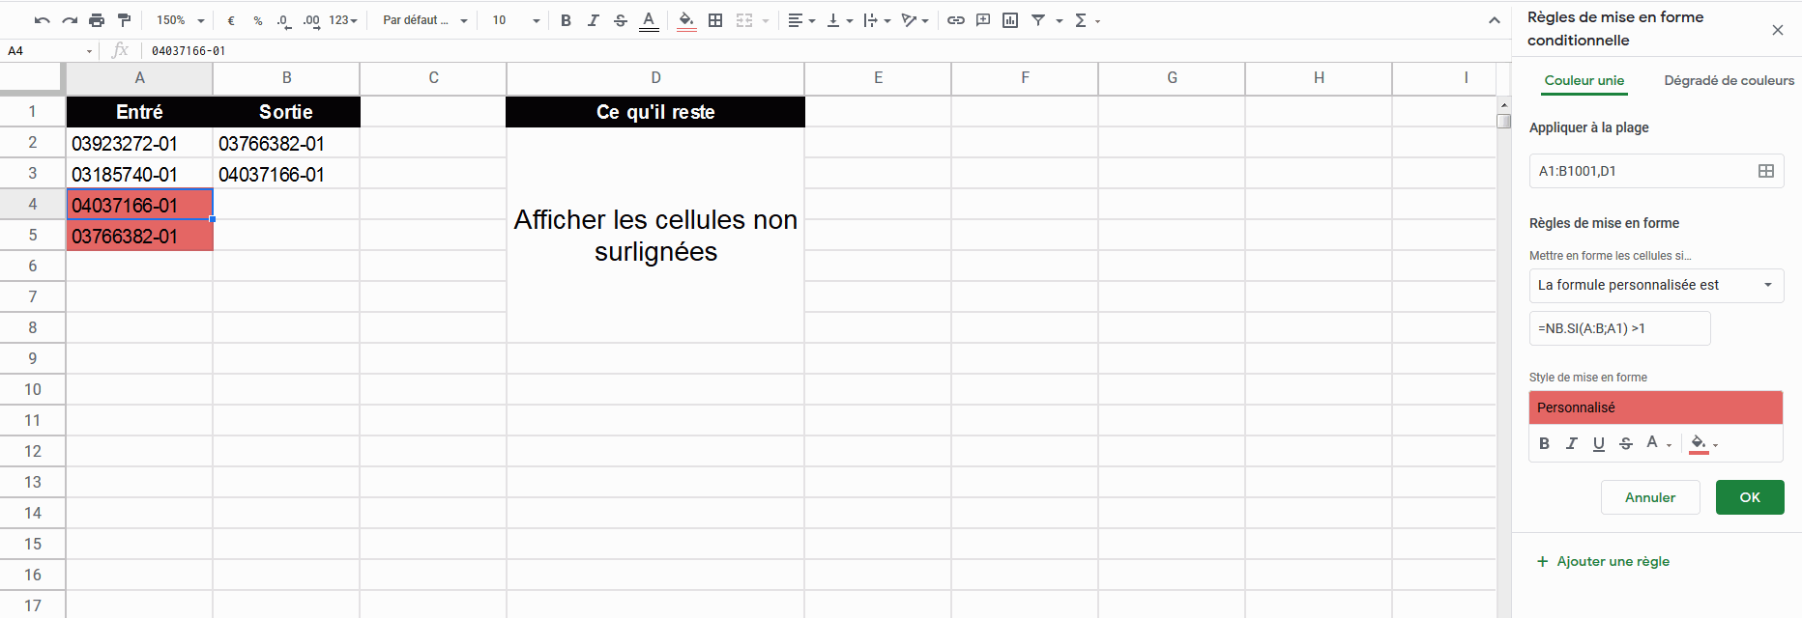Click cell B3 containing 04037166-01
Viewport: 1802px width, 618px height.
286,174
